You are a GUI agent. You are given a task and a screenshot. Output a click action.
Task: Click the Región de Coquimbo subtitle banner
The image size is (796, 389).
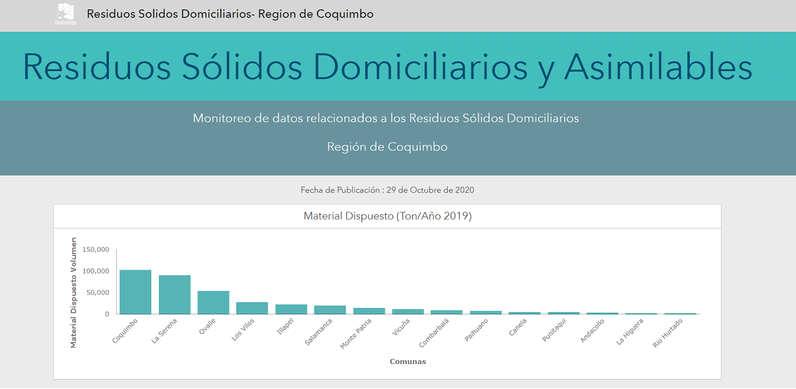(387, 147)
